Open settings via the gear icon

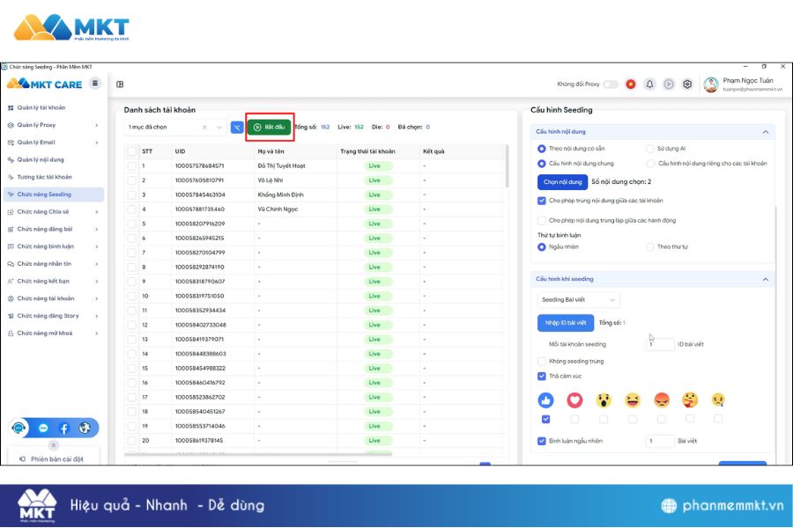(687, 84)
